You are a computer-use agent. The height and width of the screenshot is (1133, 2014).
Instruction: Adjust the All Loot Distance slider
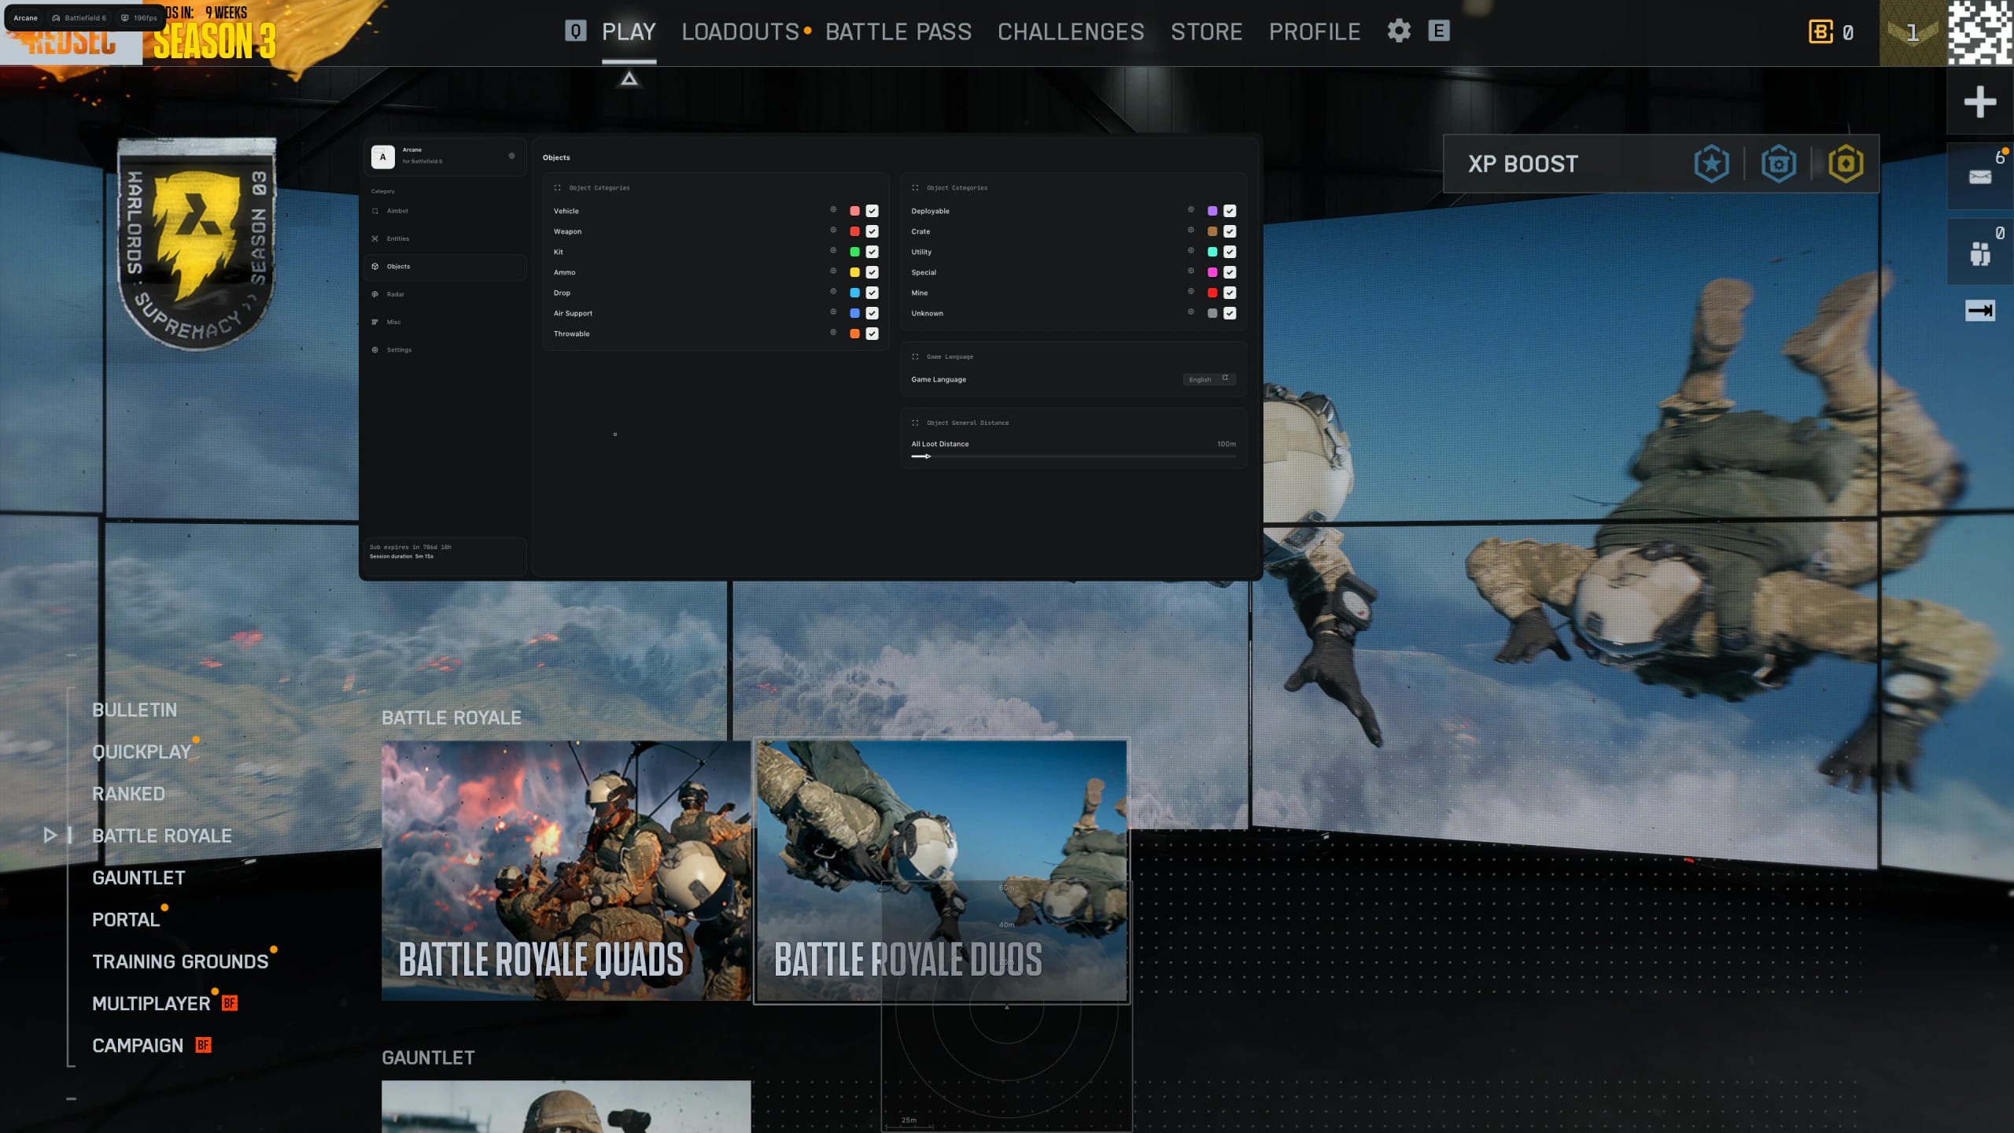tap(1073, 456)
